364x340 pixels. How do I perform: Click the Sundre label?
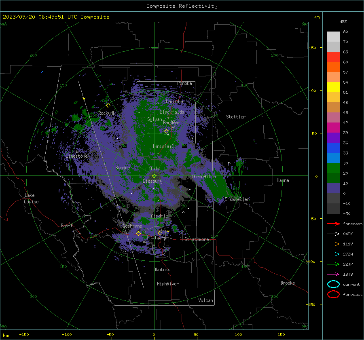[123, 167]
